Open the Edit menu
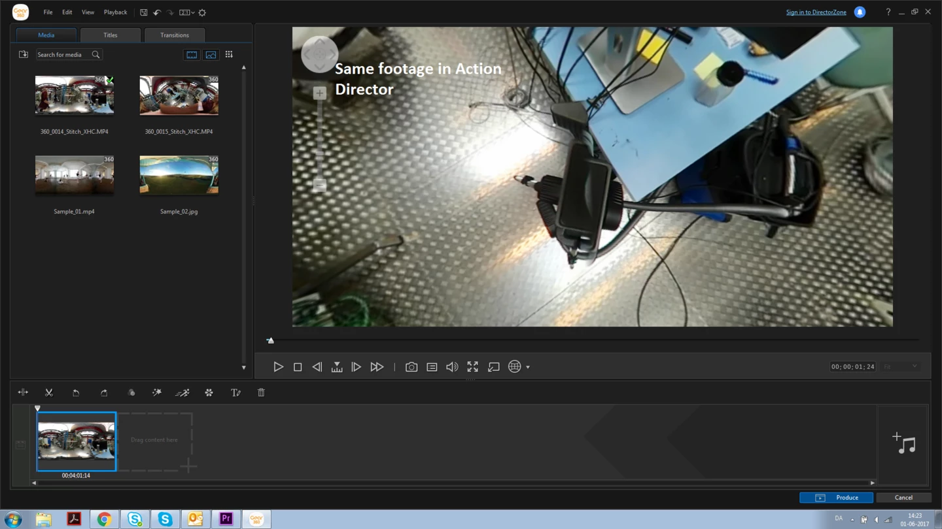 click(x=67, y=12)
